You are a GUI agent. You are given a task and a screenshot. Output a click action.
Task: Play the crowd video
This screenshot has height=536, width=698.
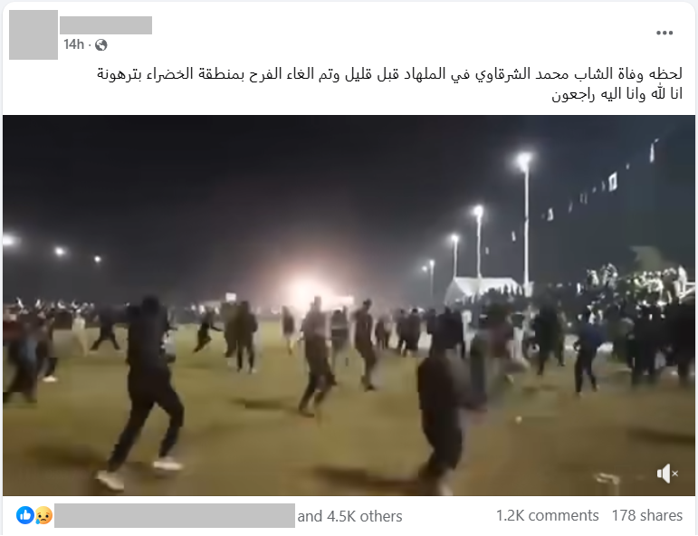click(x=349, y=305)
